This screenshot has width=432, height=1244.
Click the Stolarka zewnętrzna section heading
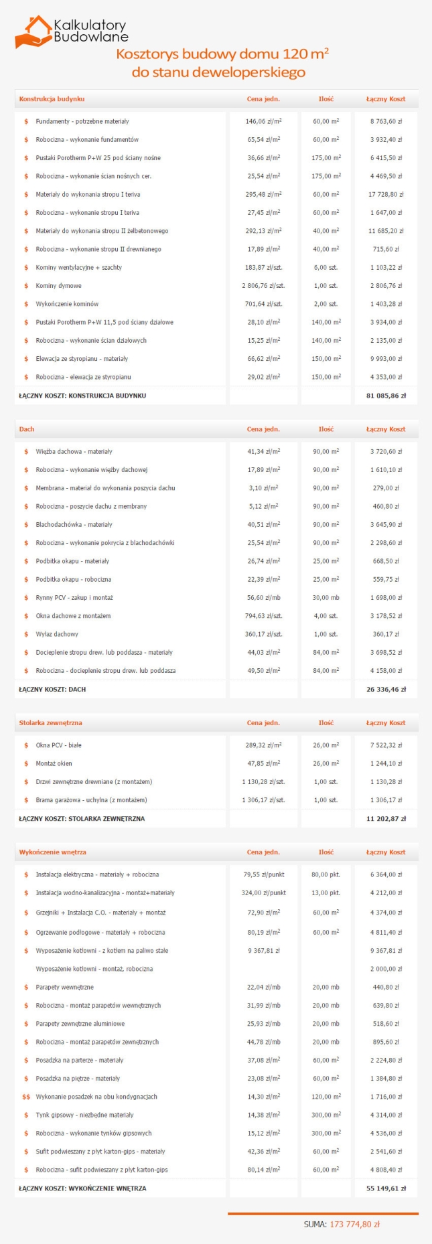tap(50, 723)
